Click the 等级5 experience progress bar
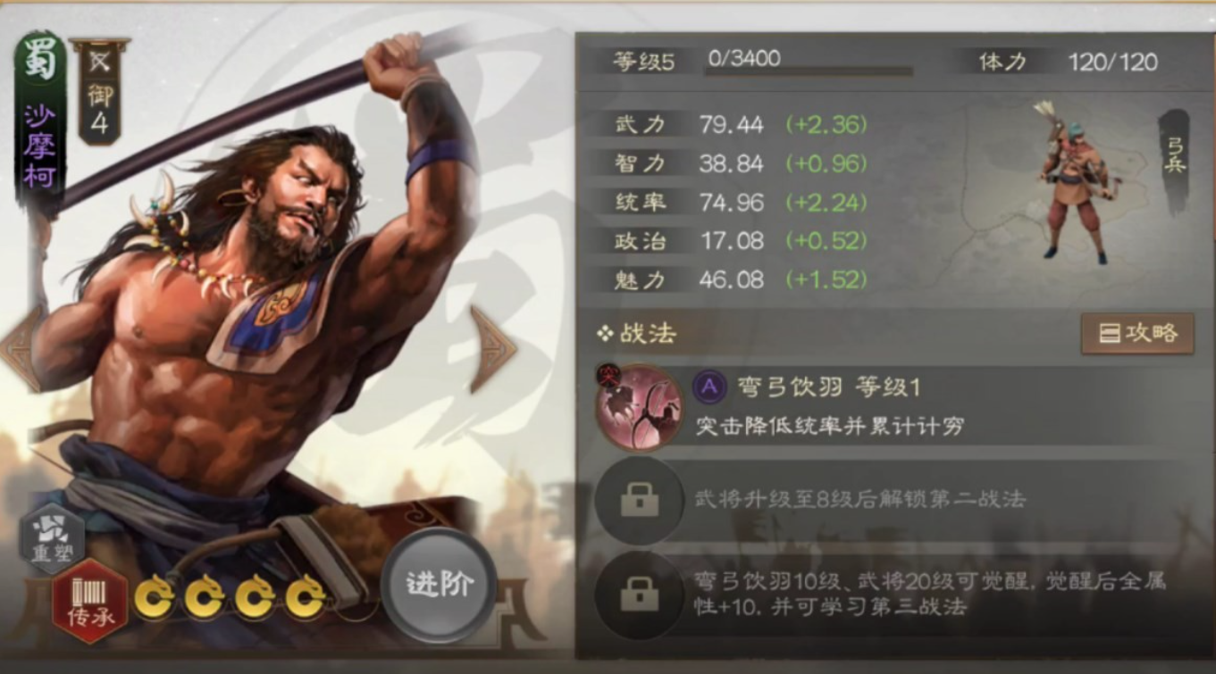1216x674 pixels. pos(809,71)
